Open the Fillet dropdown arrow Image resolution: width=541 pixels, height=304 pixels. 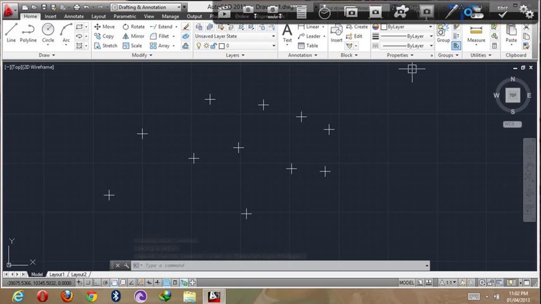173,36
